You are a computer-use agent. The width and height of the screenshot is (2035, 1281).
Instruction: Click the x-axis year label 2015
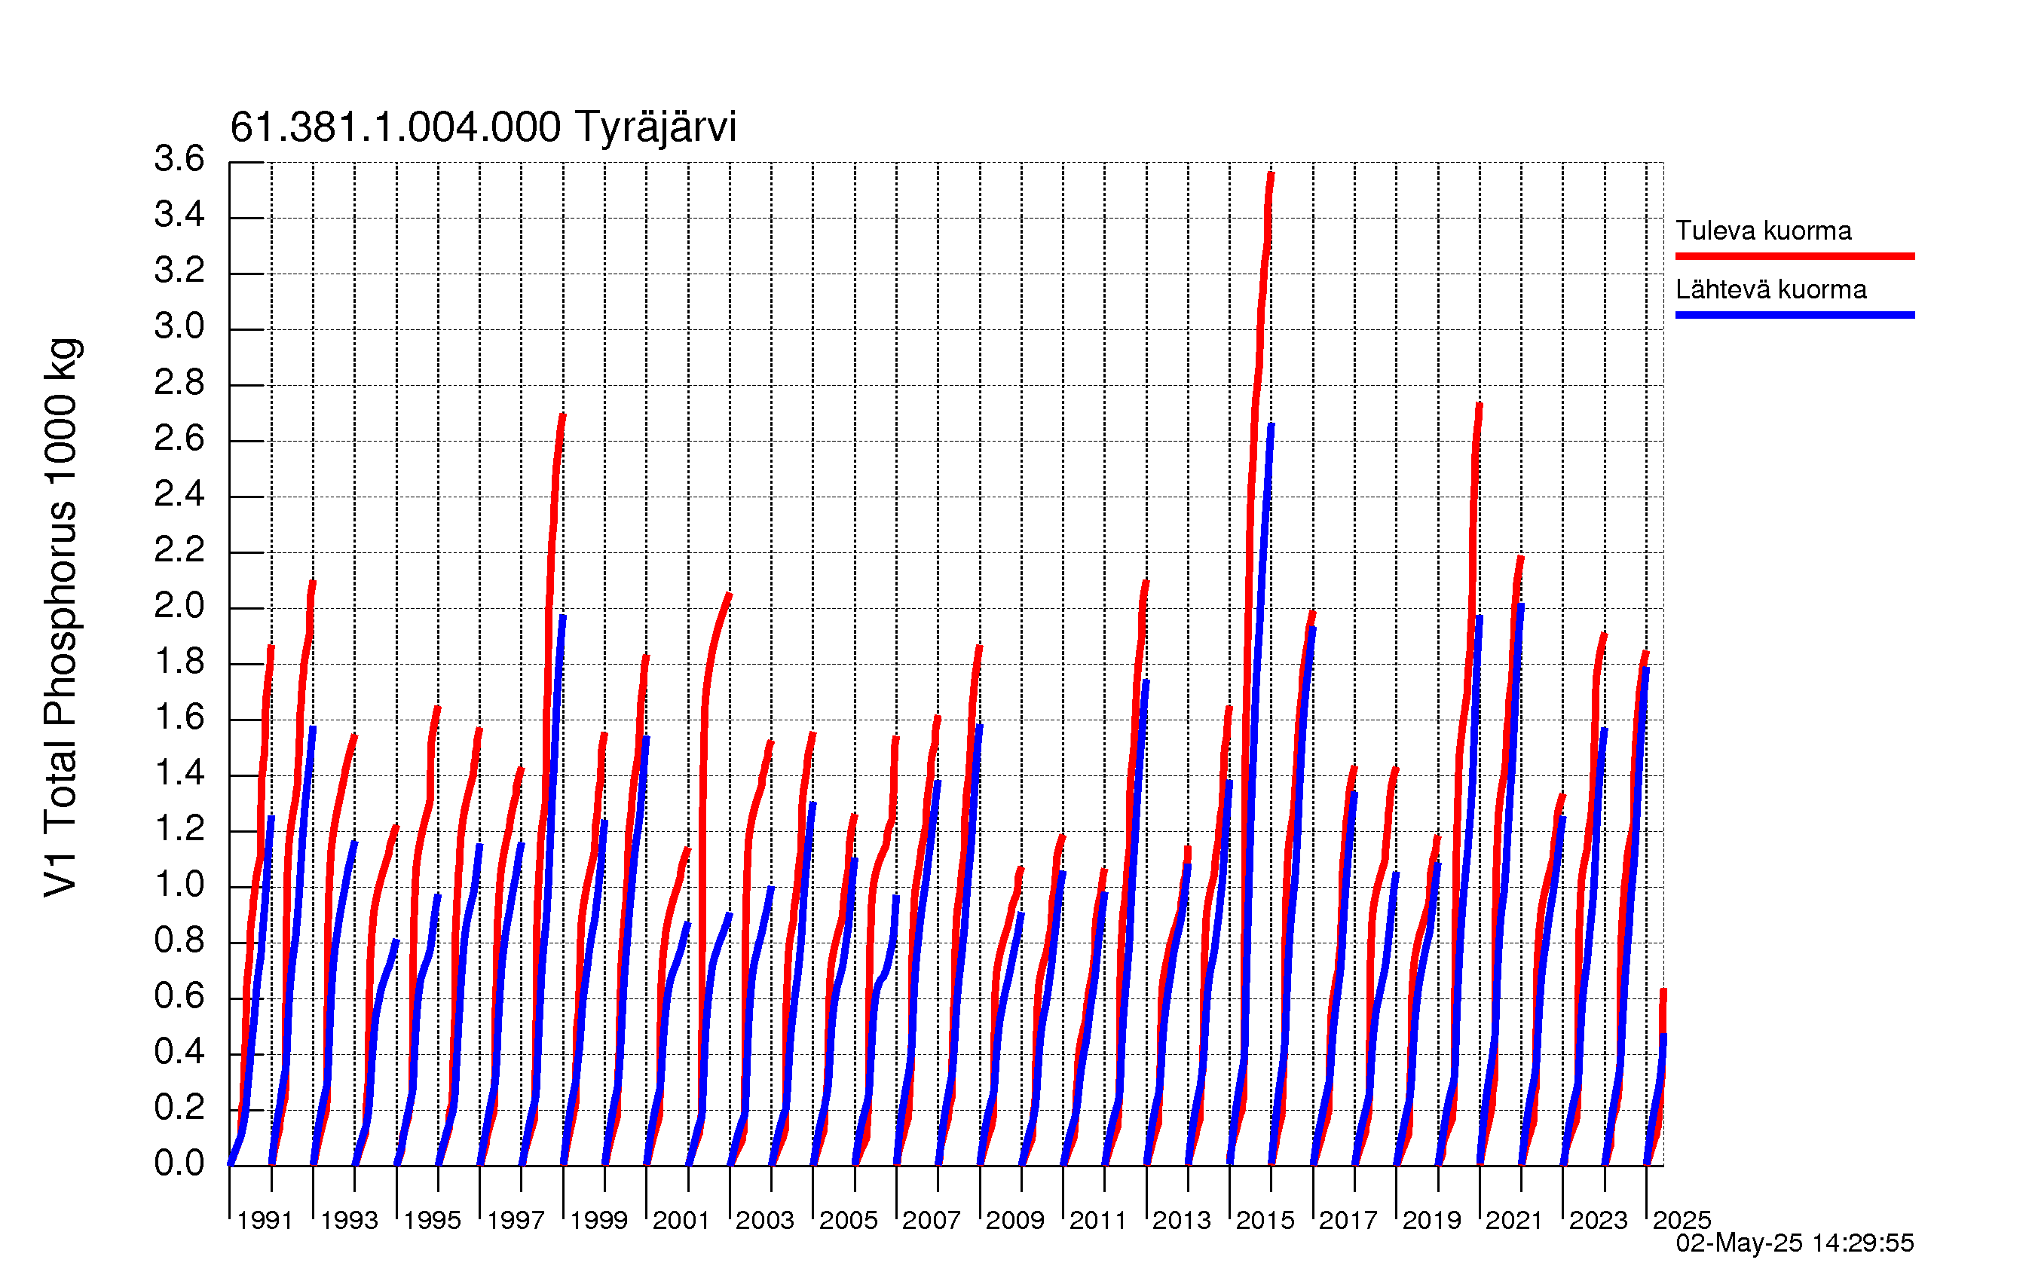1265,1220
